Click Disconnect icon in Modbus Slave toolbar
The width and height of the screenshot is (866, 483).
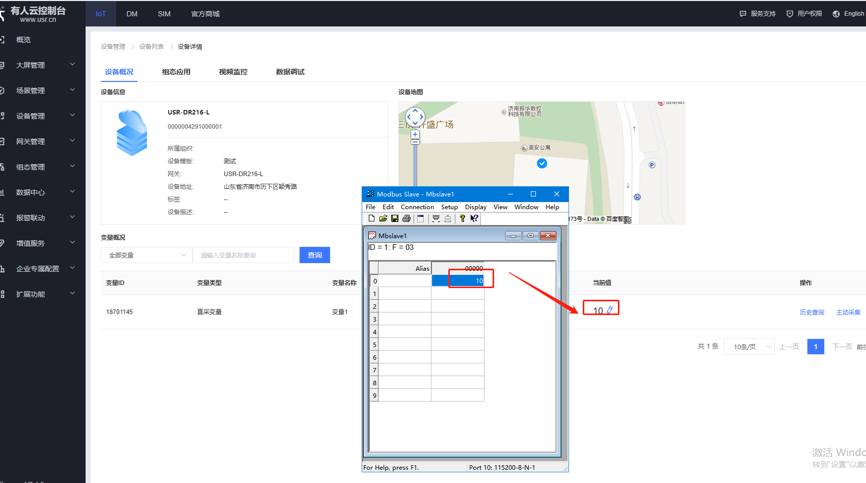click(448, 218)
